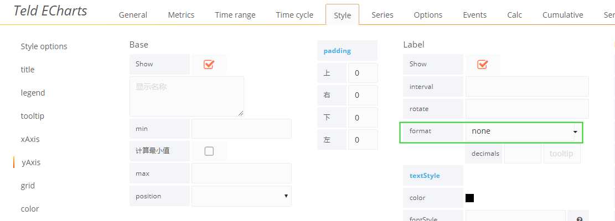This screenshot has height=221, width=615.
Task: Pick the black label color swatch
Action: click(469, 198)
